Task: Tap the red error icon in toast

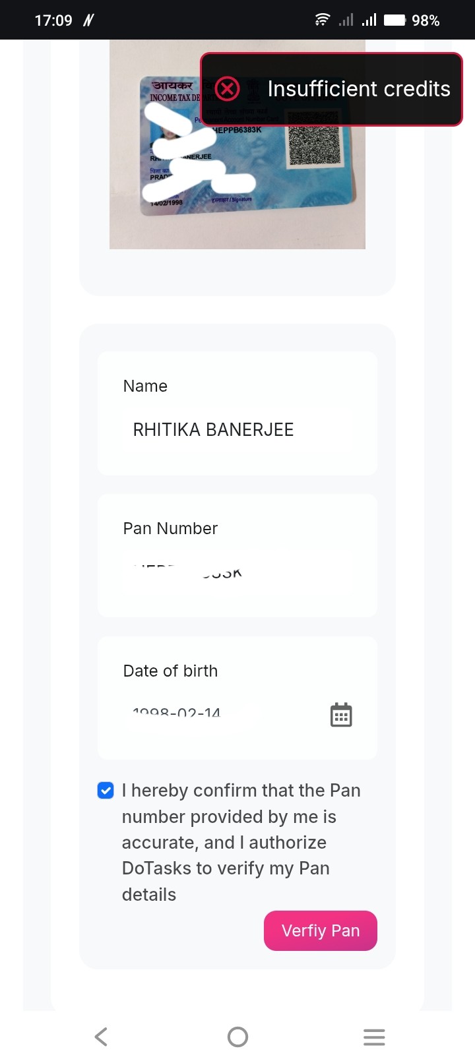Action: coord(228,88)
